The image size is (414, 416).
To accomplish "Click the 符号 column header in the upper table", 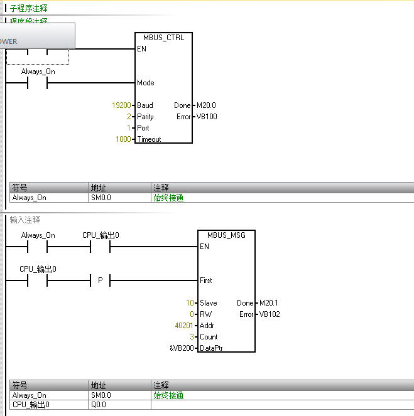I will point(20,188).
